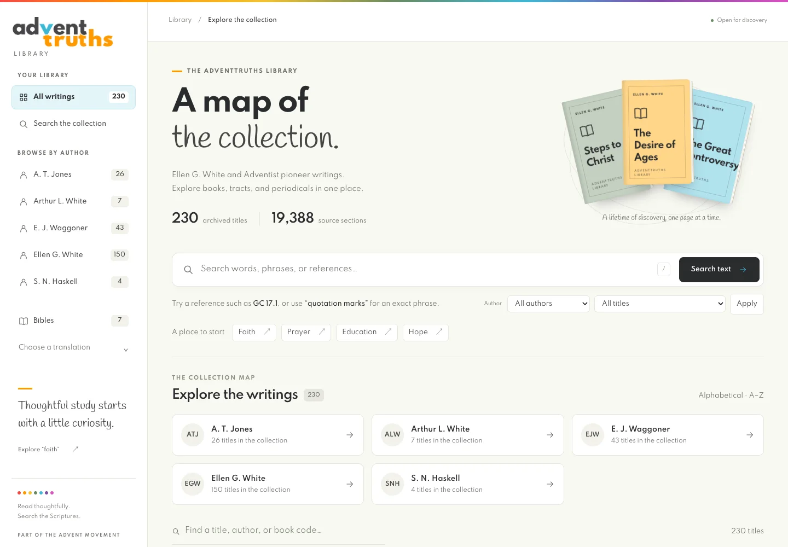Click the person icon next to Ellen G. White
The image size is (788, 547).
pyautogui.click(x=24, y=255)
